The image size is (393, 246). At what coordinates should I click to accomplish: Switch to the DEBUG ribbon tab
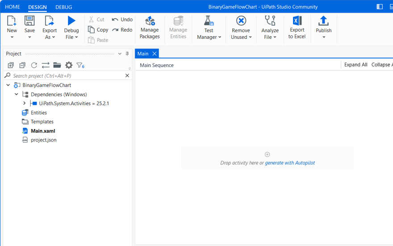(x=64, y=7)
